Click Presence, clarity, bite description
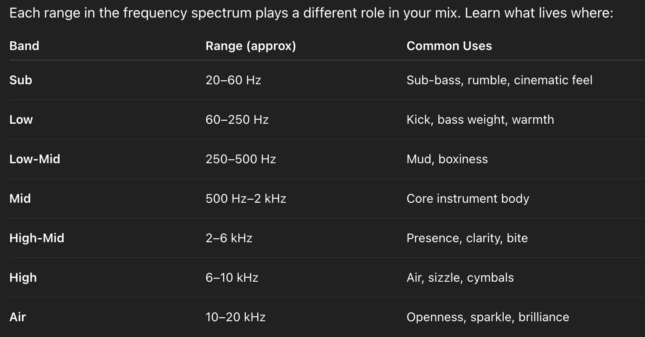The image size is (645, 337). click(467, 238)
